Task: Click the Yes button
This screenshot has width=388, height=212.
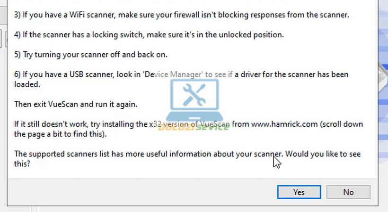Action: [x=299, y=192]
